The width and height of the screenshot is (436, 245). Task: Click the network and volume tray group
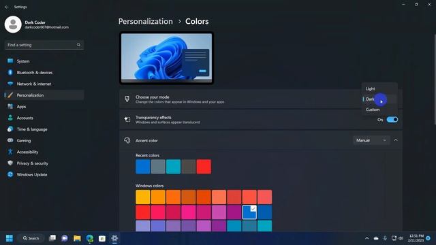(397, 238)
